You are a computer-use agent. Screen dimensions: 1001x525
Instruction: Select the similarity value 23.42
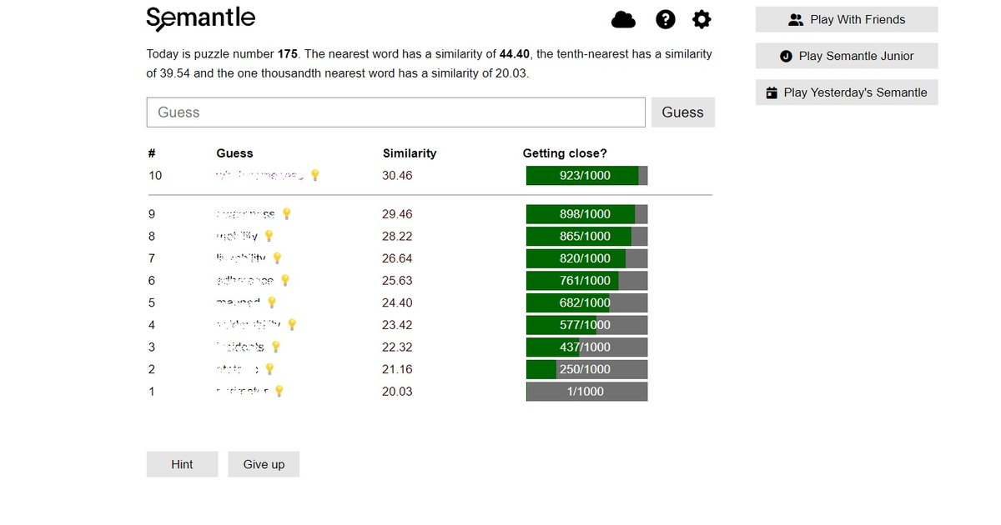[397, 325]
